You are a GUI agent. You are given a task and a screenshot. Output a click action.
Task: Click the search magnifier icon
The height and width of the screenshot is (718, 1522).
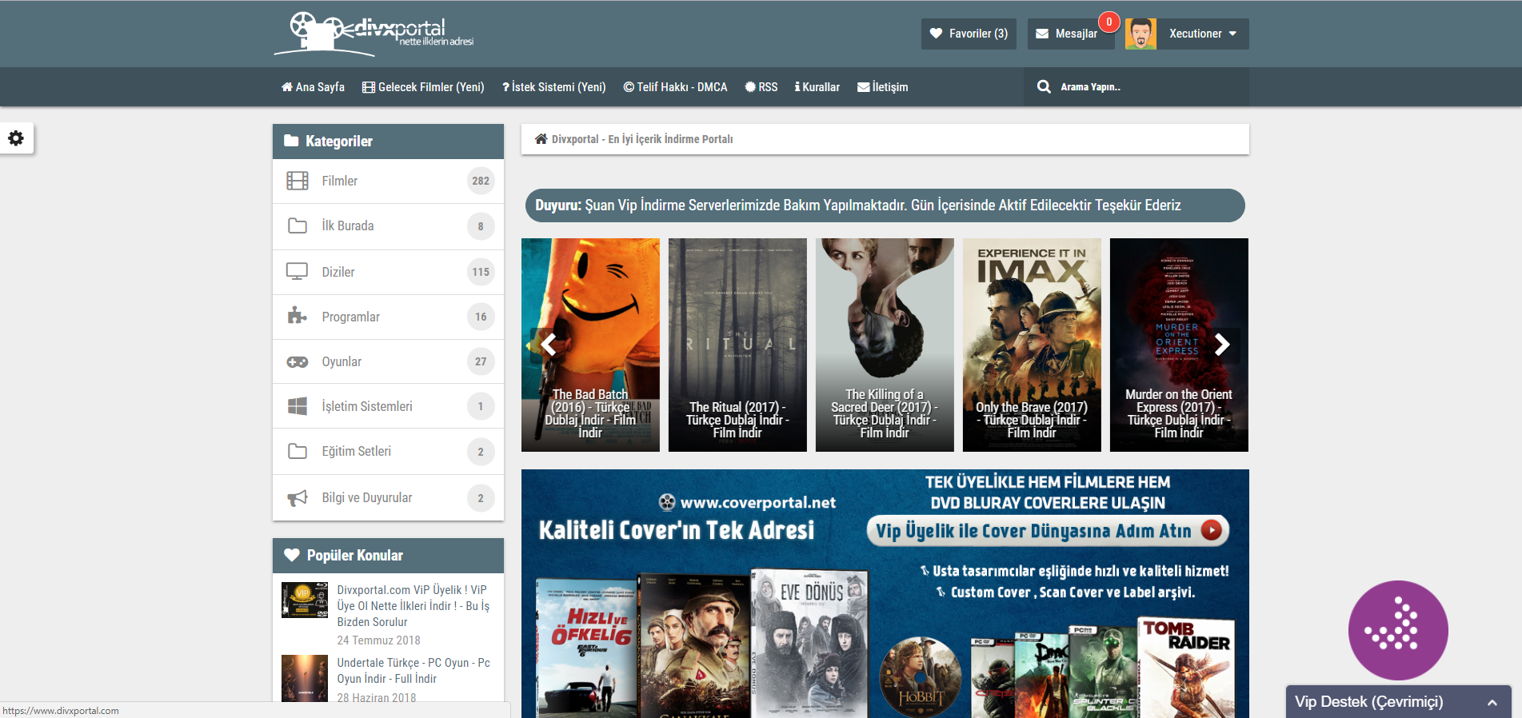(1044, 86)
